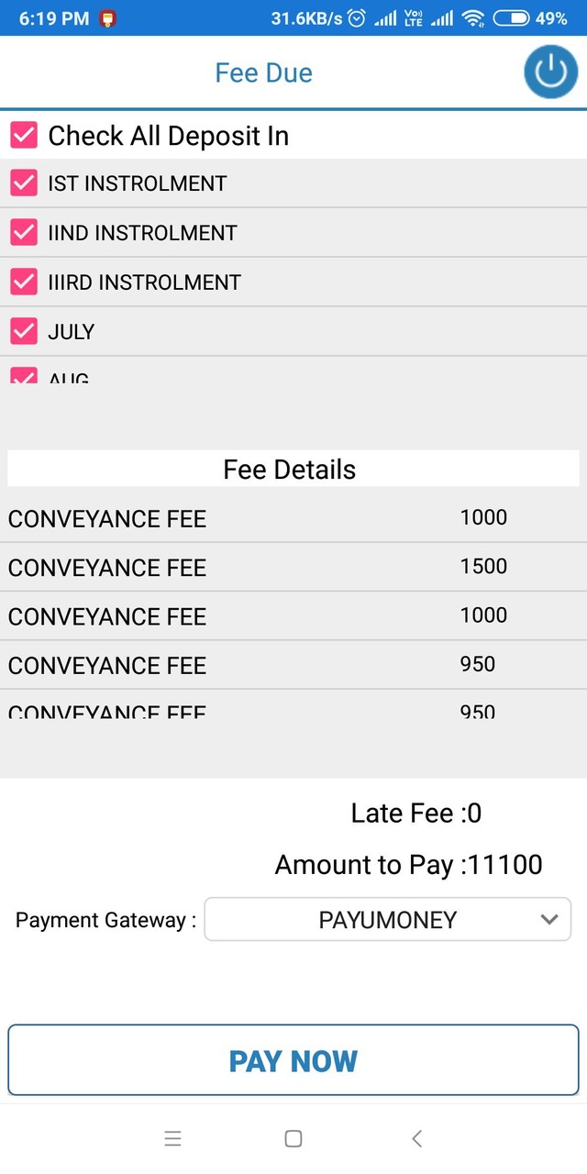The width and height of the screenshot is (587, 1174).
Task: Tap the Fee Details header
Action: click(290, 470)
